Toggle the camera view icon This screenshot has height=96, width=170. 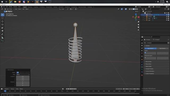138,27
